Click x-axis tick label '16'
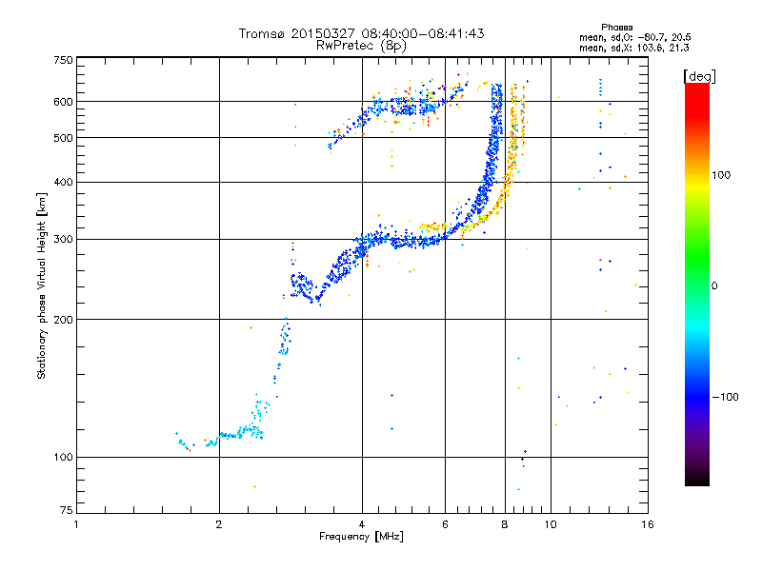Image resolution: width=762 pixels, height=571 pixels. [x=648, y=524]
